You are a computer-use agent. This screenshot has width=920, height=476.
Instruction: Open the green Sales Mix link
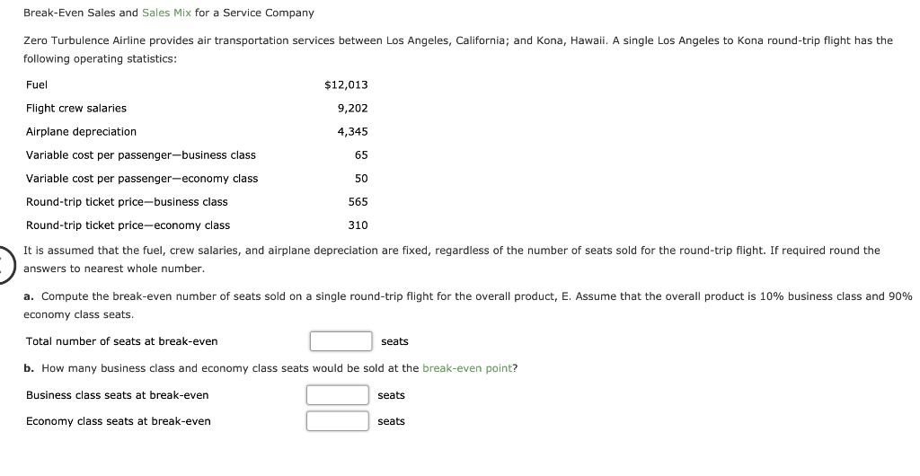pyautogui.click(x=166, y=13)
